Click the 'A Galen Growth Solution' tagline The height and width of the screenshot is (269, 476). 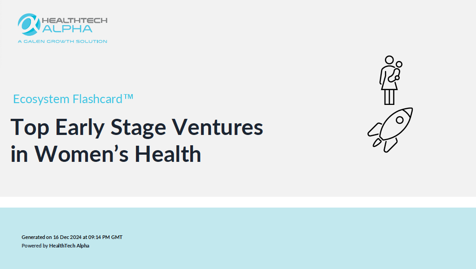coord(62,41)
